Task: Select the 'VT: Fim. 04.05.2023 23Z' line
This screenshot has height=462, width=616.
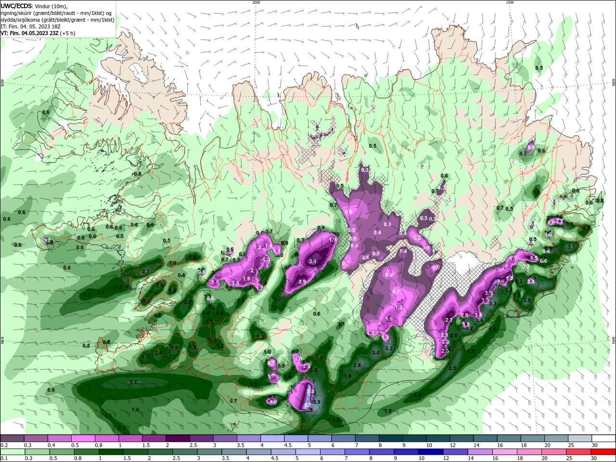Action: coord(30,33)
